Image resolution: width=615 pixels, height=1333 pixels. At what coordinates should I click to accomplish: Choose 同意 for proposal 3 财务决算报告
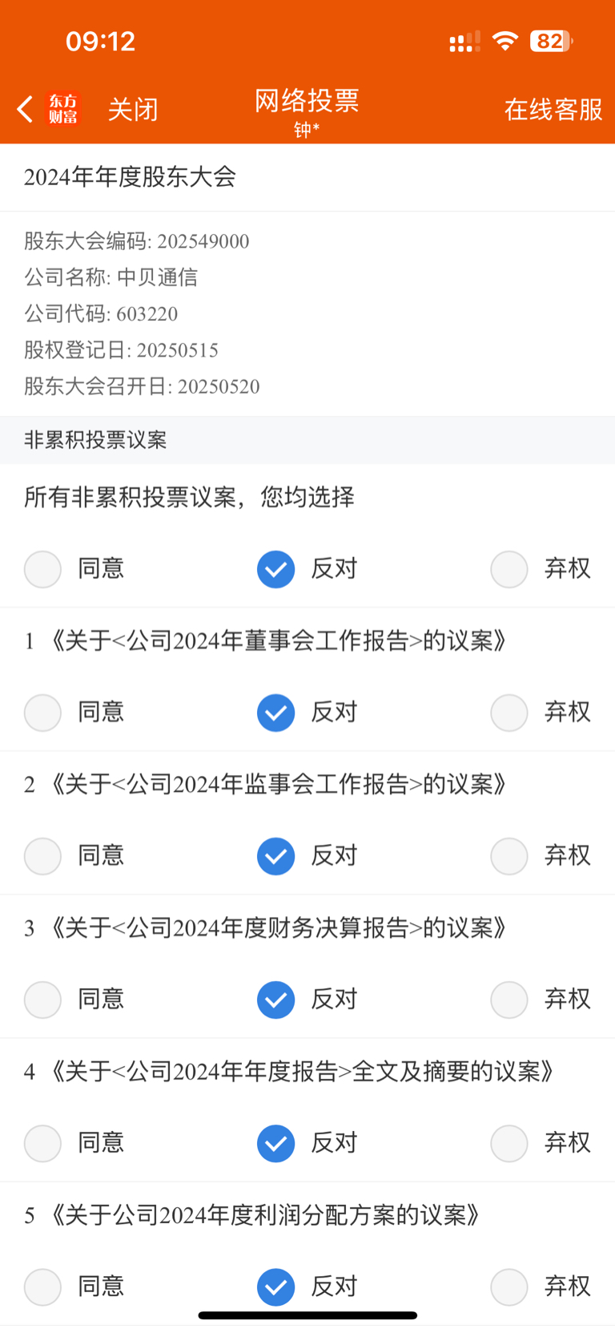43,1000
